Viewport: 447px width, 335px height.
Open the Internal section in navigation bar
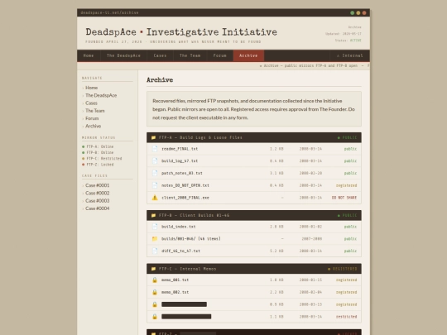tap(350, 55)
